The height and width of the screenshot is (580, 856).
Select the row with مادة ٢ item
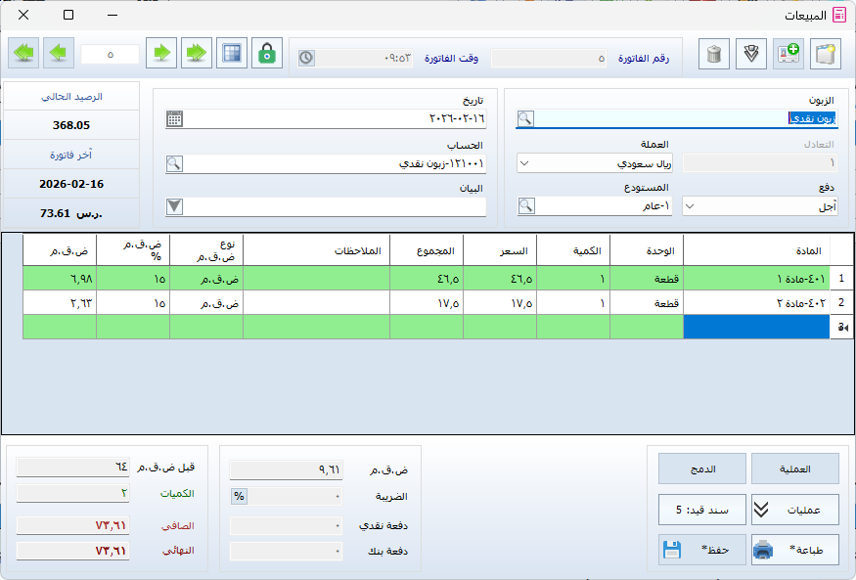pyautogui.click(x=755, y=303)
